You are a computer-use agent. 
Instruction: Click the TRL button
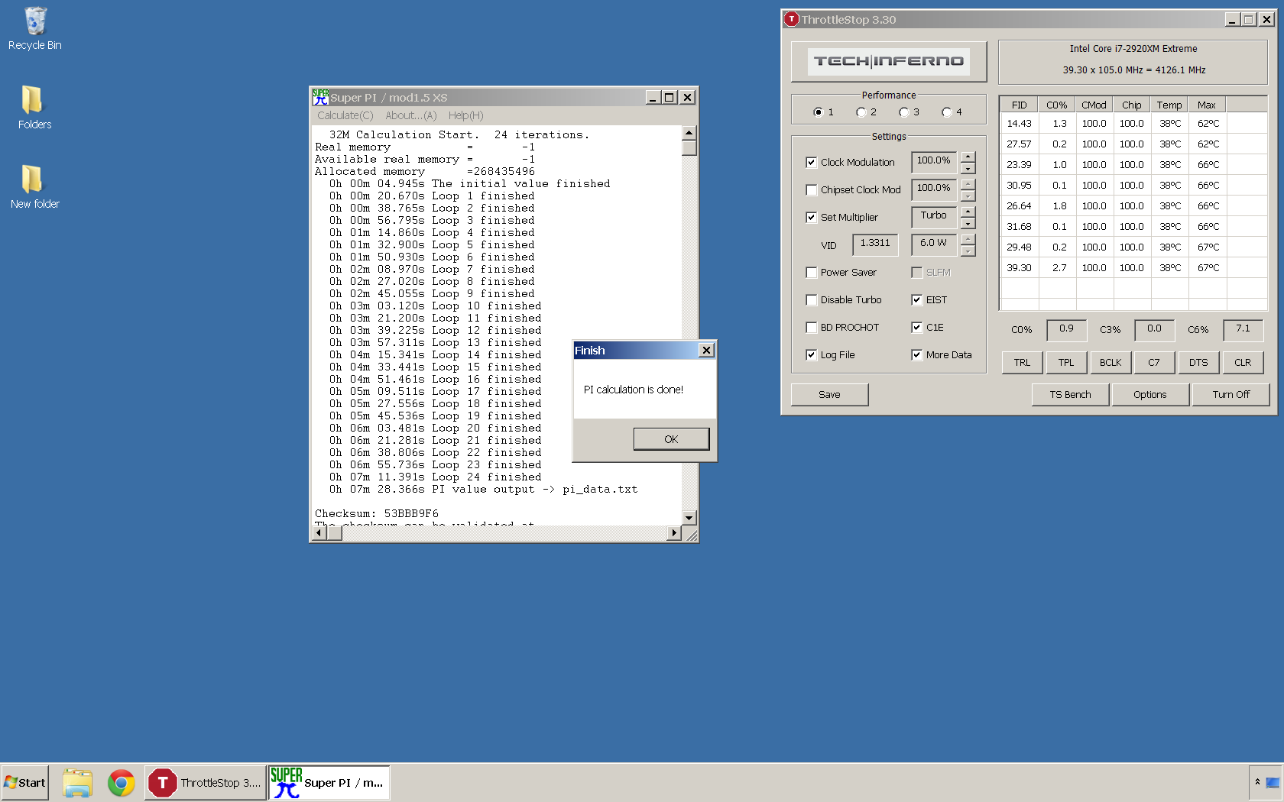(1022, 362)
